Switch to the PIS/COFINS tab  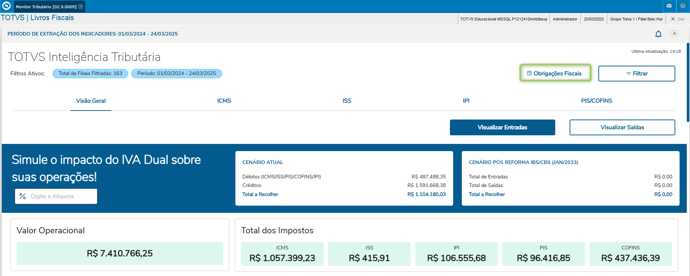point(597,101)
